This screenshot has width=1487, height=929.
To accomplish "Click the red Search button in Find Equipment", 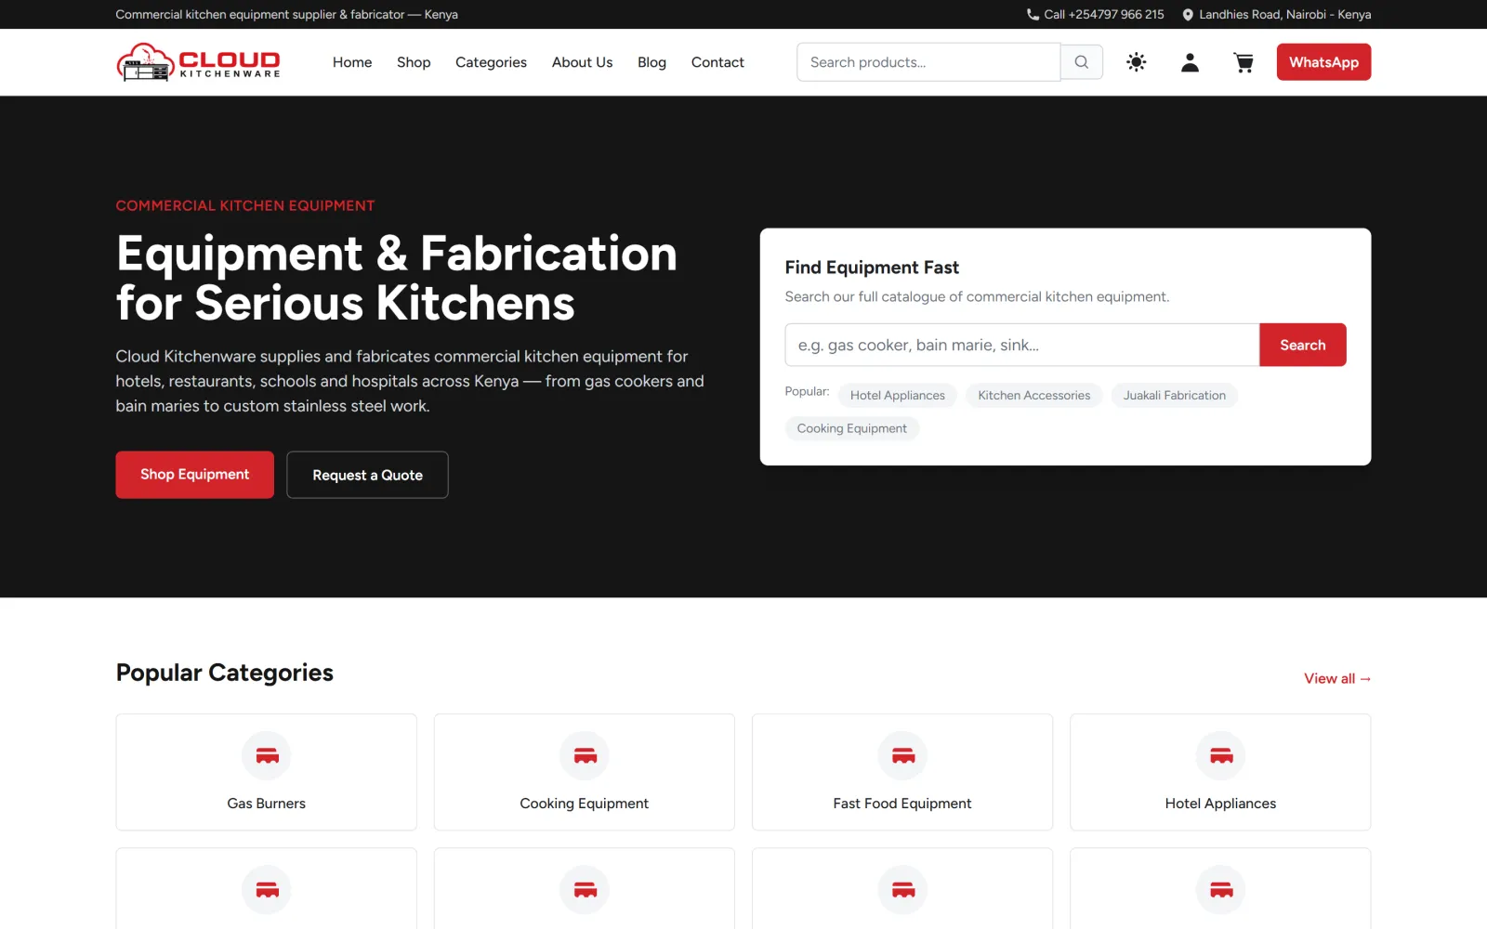I will (x=1302, y=345).
